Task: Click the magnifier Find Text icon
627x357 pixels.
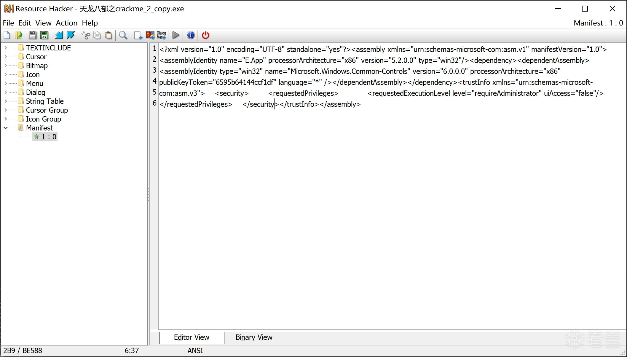Action: coord(123,35)
